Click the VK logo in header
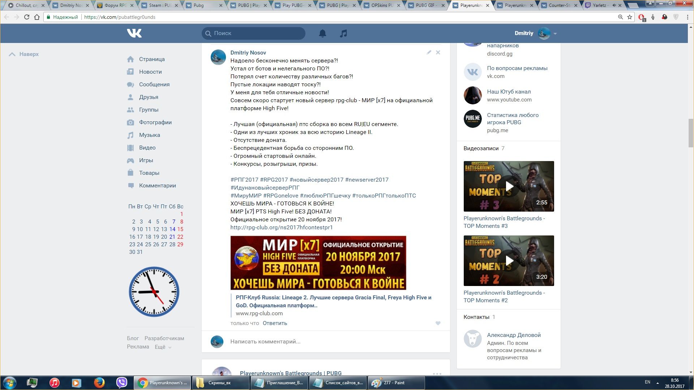This screenshot has width=694, height=390. [x=134, y=33]
